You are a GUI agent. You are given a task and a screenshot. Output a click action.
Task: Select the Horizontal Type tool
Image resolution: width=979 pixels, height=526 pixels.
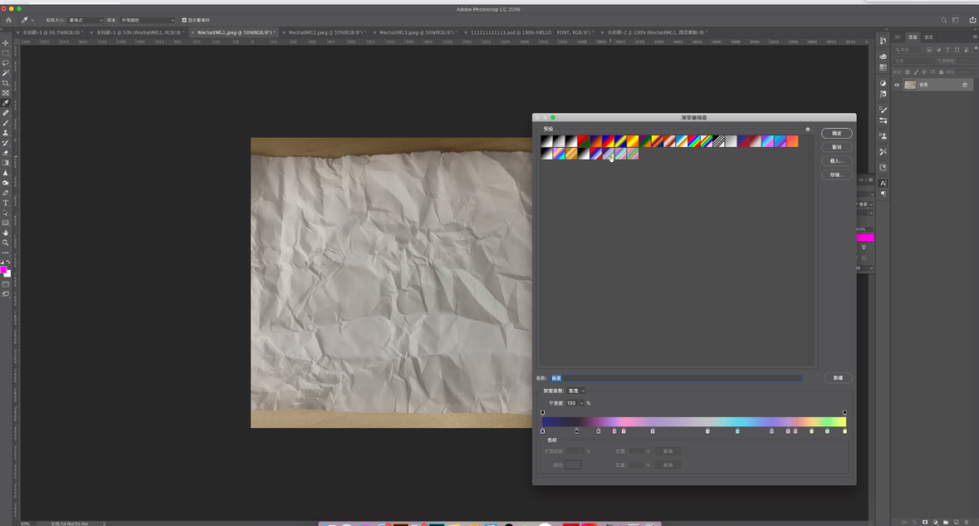point(5,202)
